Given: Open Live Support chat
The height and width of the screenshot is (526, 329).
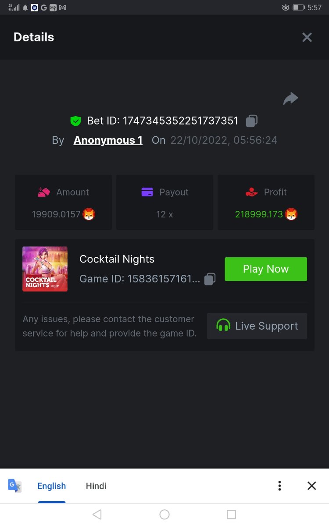Looking at the screenshot, I should coord(257,326).
